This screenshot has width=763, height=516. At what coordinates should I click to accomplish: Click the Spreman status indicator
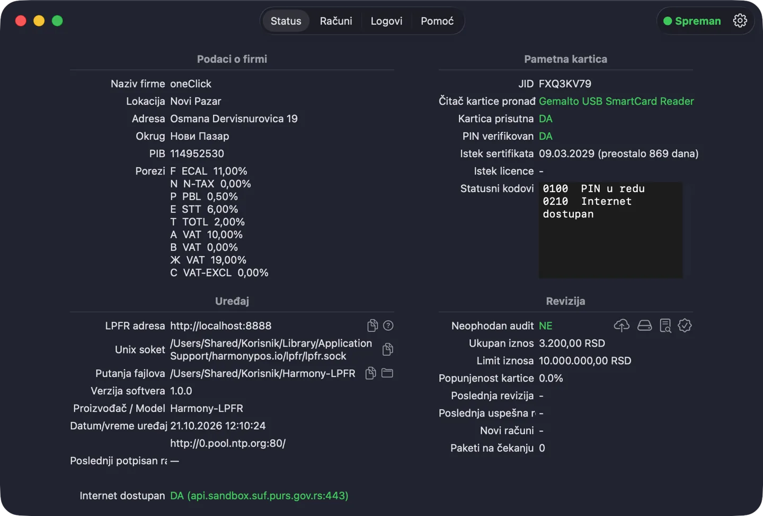pos(692,21)
